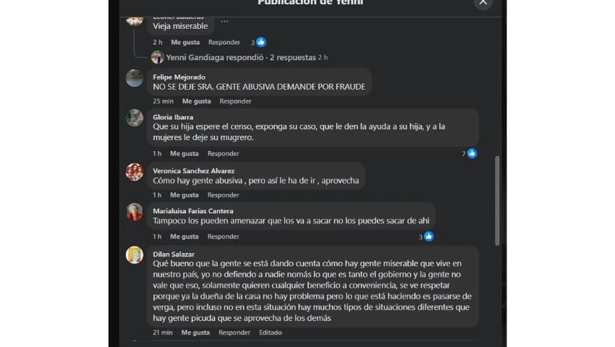Toggle Me gusta on Dilan Salazar's comment

click(x=195, y=333)
